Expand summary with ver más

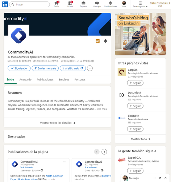tap(102, 109)
